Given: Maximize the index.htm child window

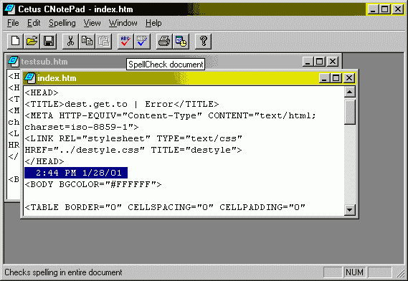Looking at the screenshot, I should [x=336, y=78].
